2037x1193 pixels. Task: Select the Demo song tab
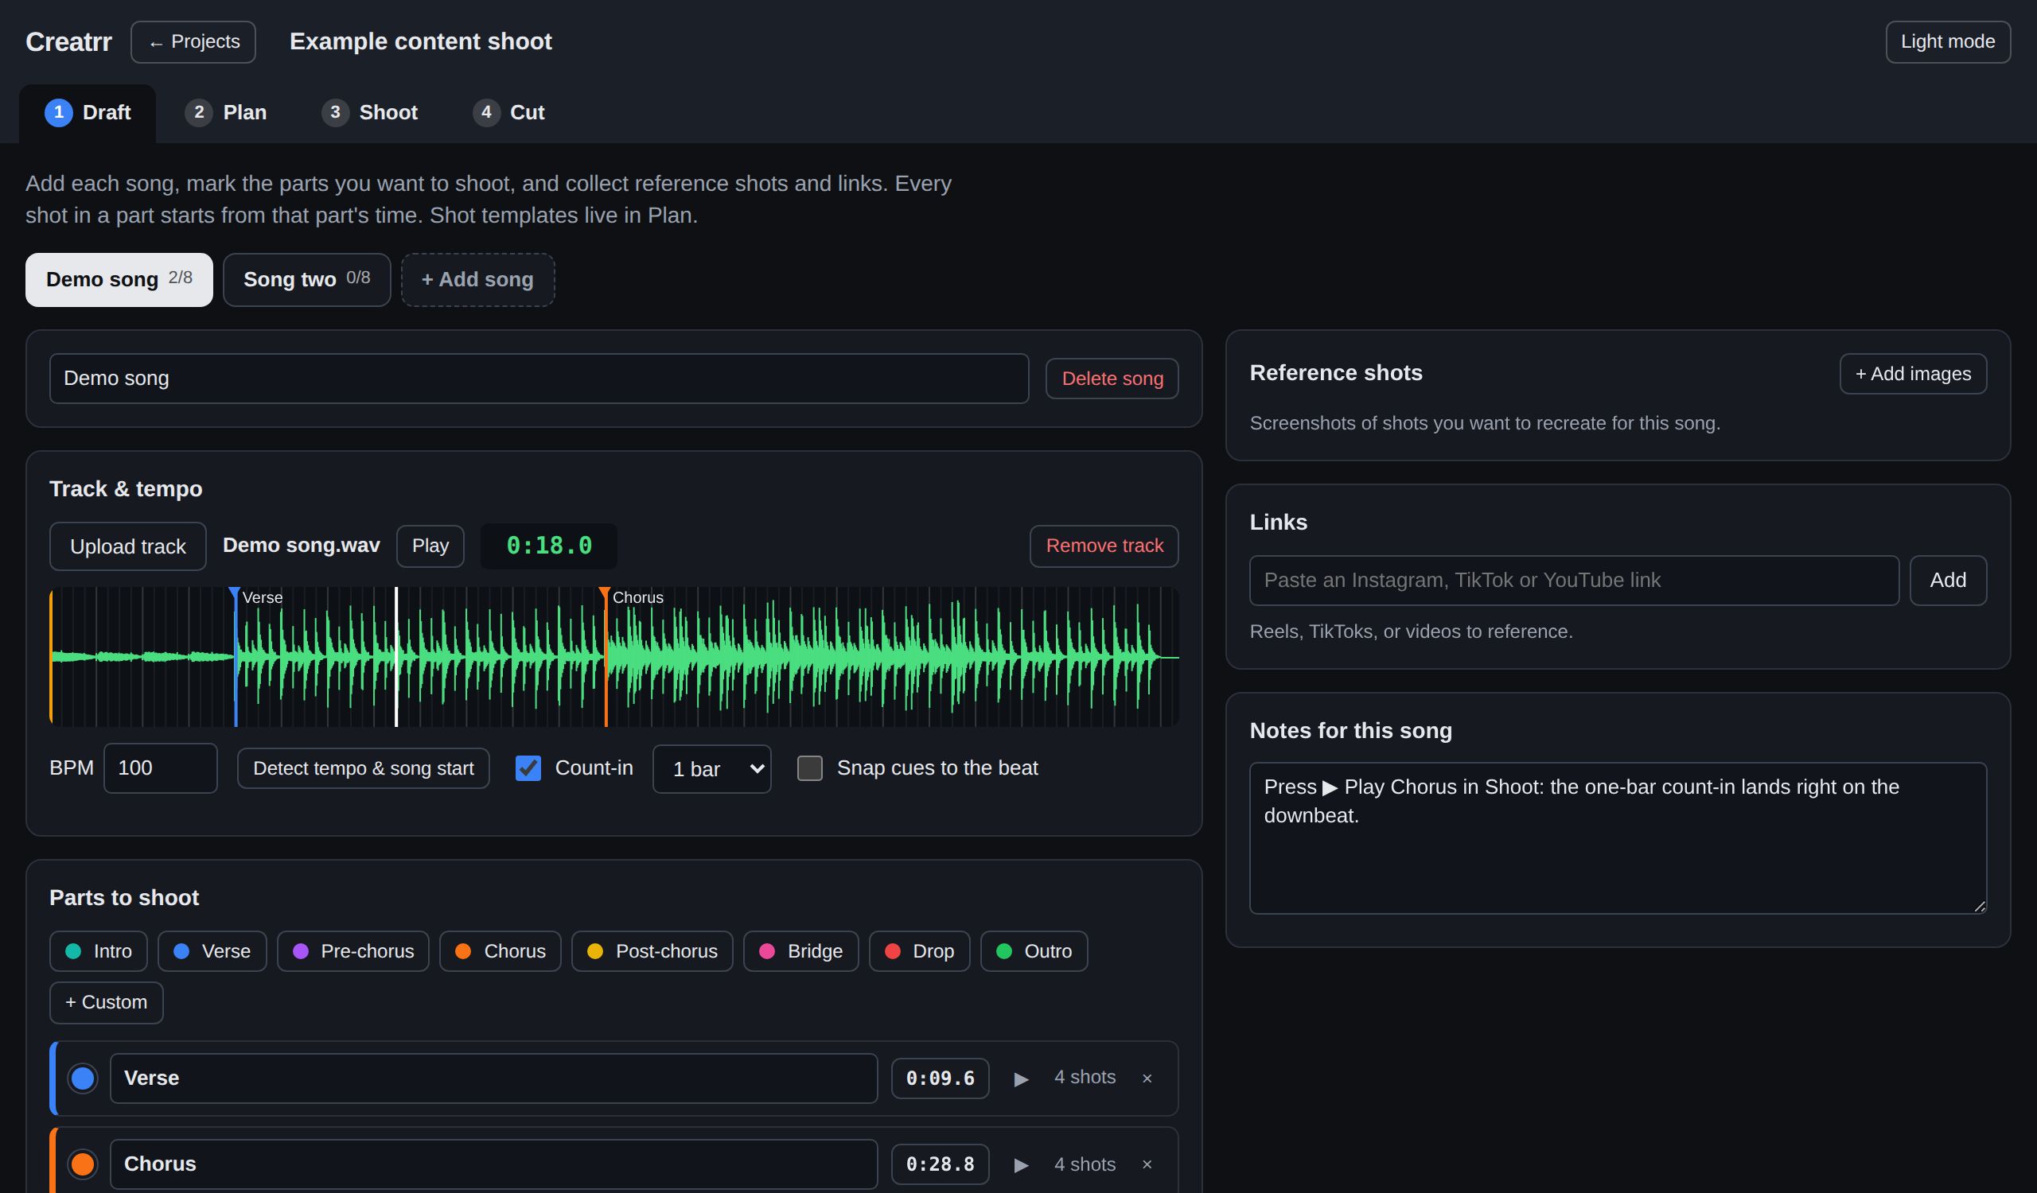(119, 279)
